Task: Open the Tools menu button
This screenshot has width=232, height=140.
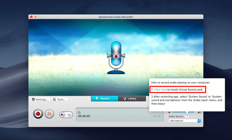Action: tap(60, 99)
